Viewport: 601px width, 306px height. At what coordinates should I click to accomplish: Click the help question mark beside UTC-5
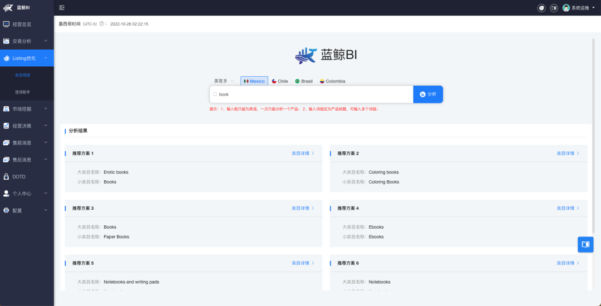[102, 24]
